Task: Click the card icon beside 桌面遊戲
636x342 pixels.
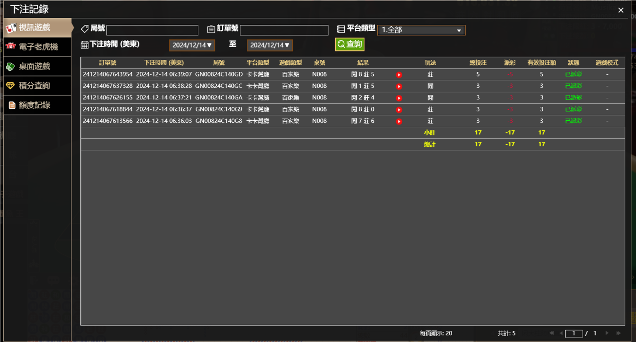Action: pos(11,66)
